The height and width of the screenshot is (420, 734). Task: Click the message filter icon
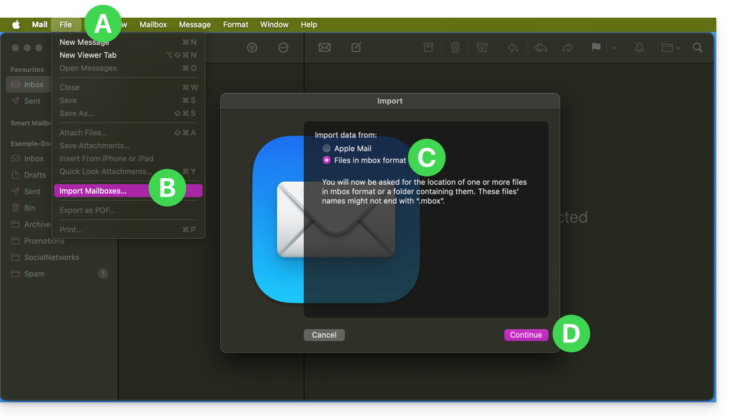tap(252, 48)
